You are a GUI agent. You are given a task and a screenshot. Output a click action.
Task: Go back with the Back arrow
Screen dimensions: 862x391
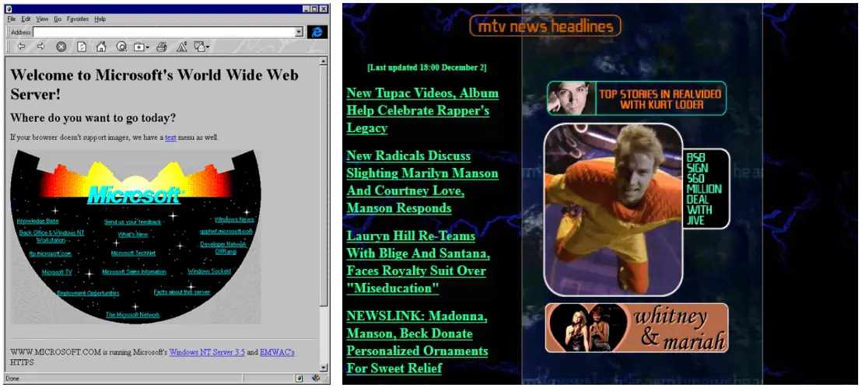pyautogui.click(x=21, y=47)
